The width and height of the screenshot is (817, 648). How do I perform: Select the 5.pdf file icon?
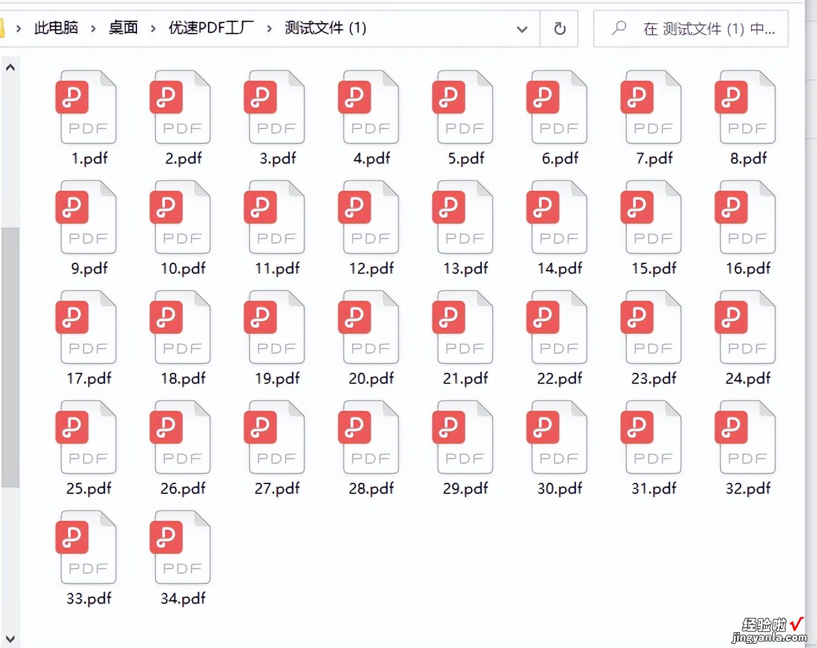pyautogui.click(x=463, y=107)
